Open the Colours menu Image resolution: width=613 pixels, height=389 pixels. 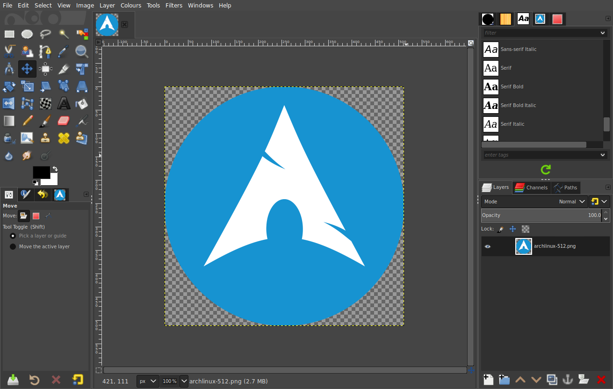click(131, 5)
